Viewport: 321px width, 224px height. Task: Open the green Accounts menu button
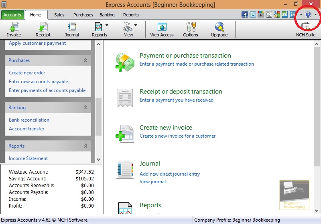click(12, 15)
